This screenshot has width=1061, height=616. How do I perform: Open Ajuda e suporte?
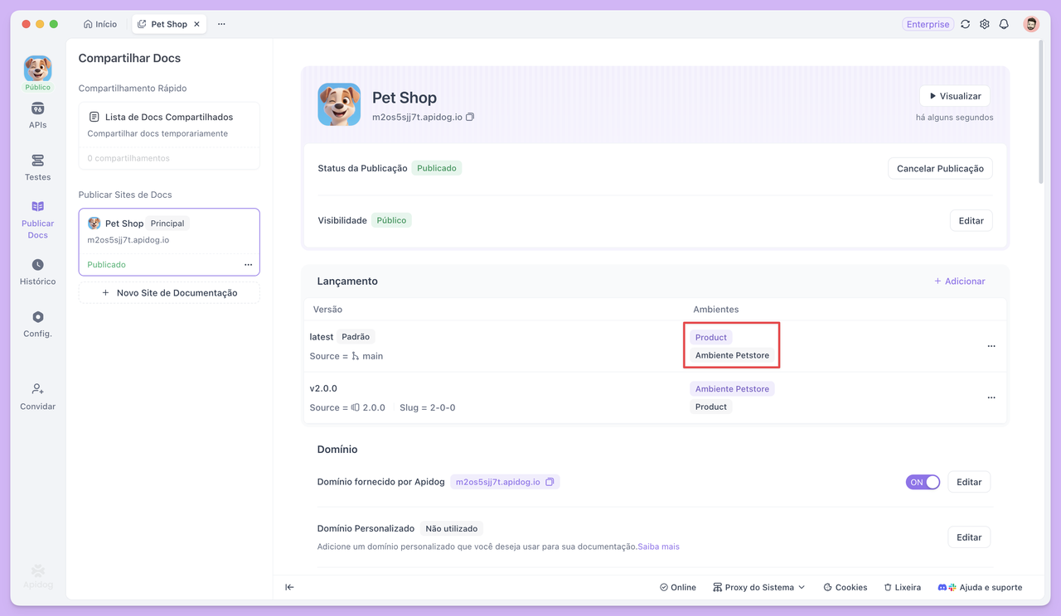(x=980, y=587)
